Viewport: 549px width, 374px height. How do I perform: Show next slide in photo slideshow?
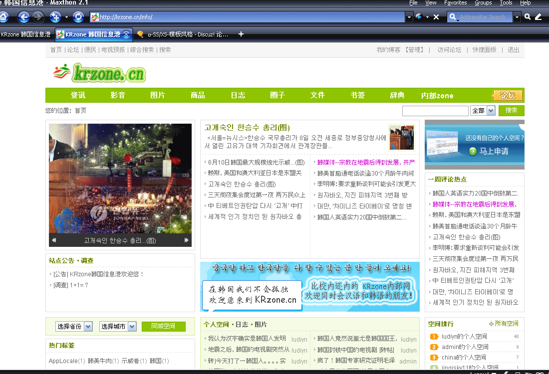click(187, 240)
